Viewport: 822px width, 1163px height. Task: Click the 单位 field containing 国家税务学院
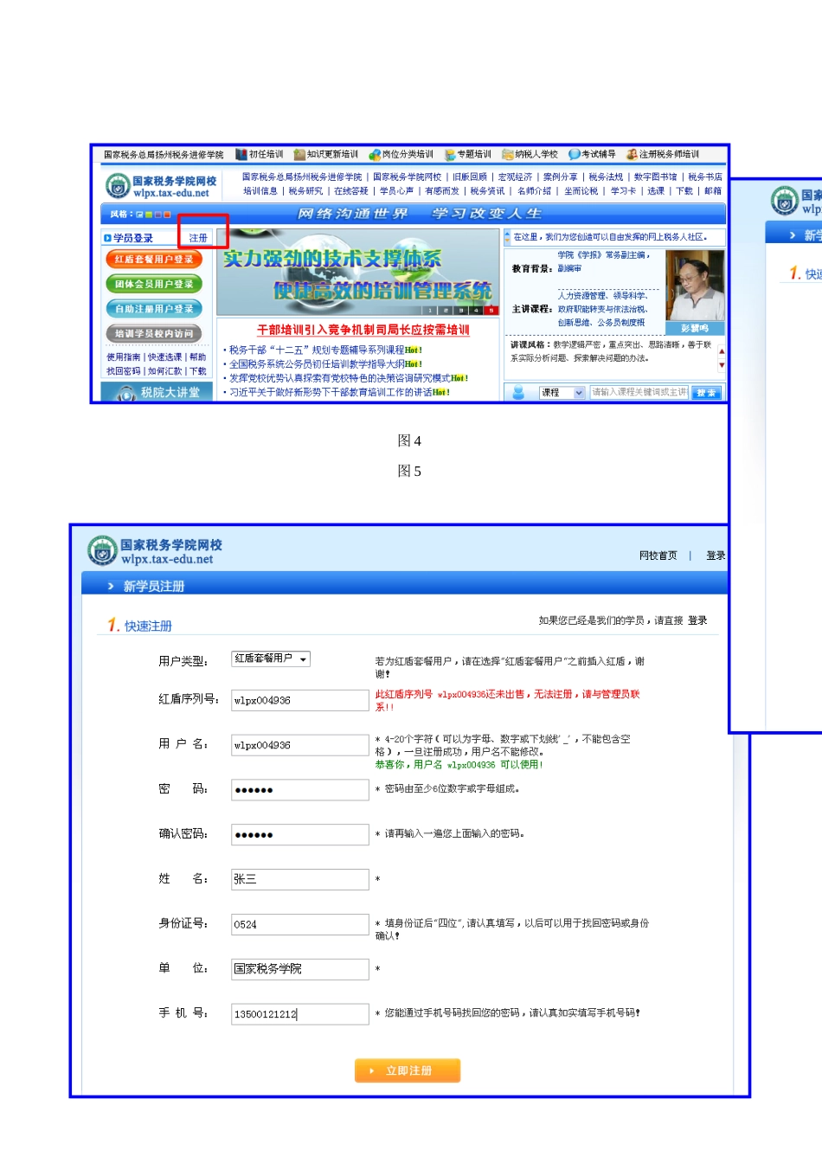coord(300,969)
